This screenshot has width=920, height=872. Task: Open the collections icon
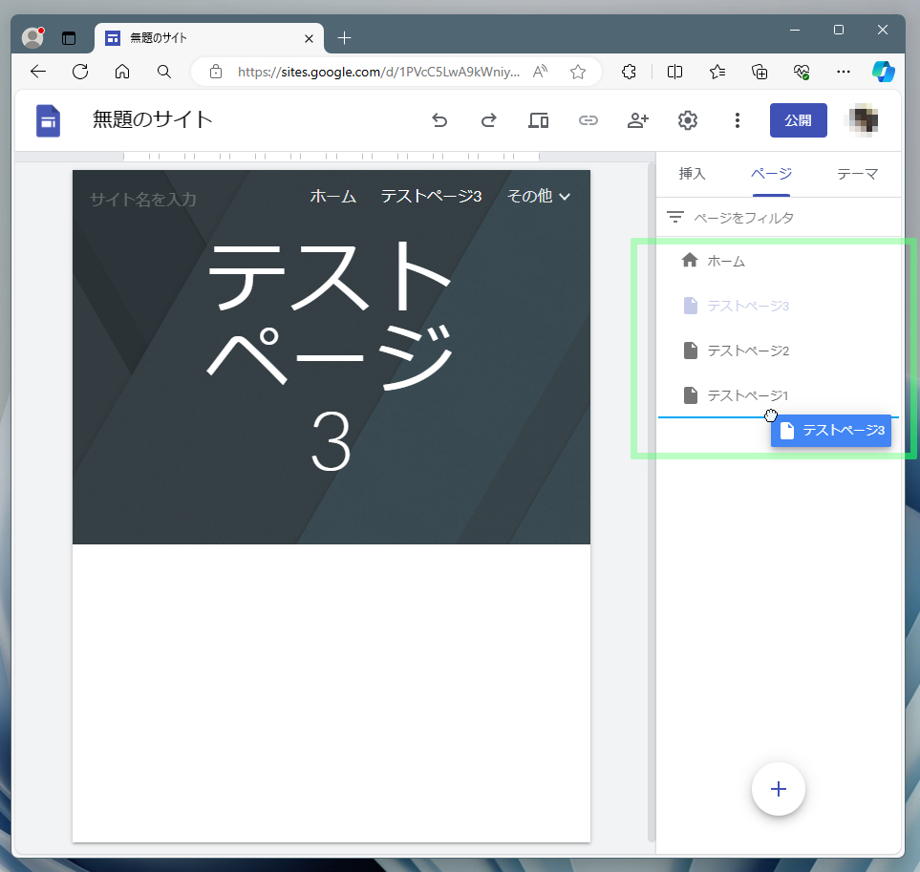click(x=760, y=72)
